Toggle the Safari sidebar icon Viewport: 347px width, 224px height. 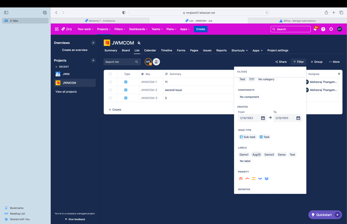point(6,12)
